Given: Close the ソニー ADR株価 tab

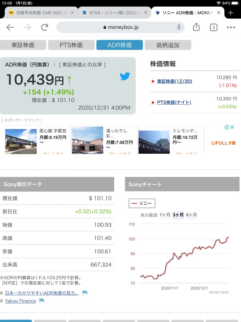Looking at the screenshot, I should click(x=219, y=13).
